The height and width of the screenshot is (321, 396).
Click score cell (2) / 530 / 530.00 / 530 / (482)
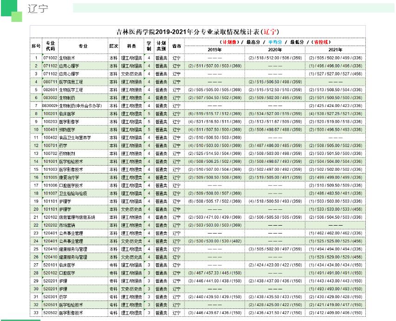[x=215, y=241]
